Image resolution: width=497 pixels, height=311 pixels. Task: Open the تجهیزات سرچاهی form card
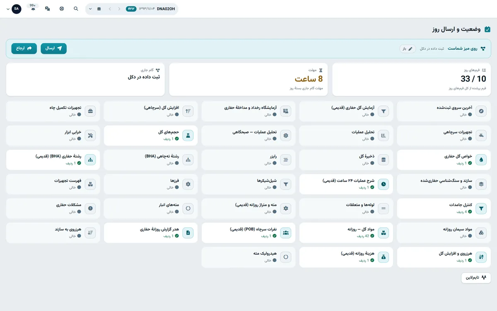[444, 135]
